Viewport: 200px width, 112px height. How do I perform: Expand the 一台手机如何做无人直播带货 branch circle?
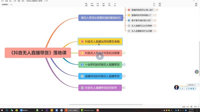pos(124,65)
